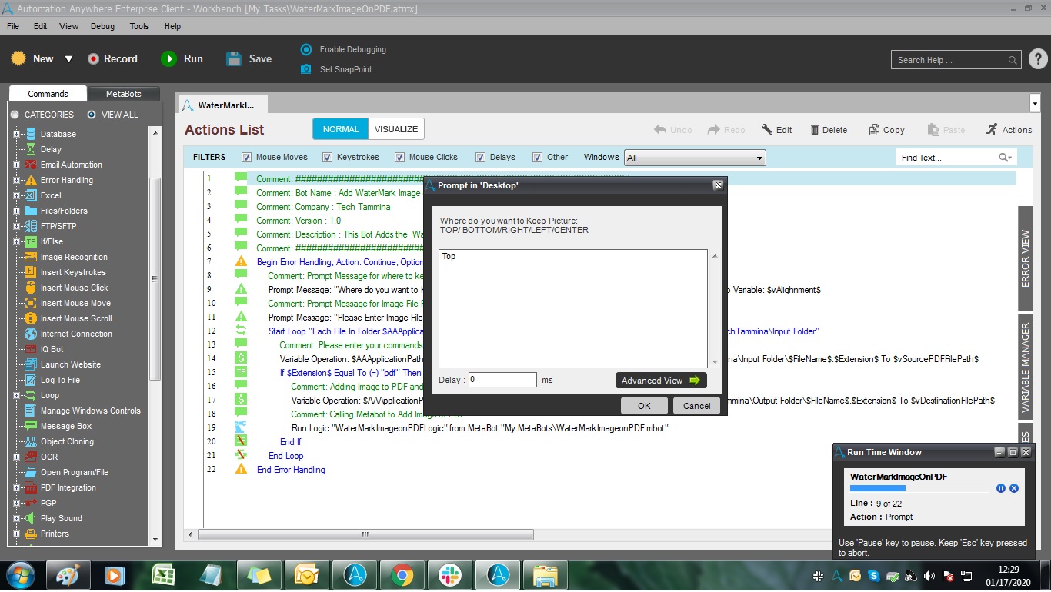Pause the running task in Run Time Window
The height and width of the screenshot is (592, 1051).
(x=1001, y=488)
